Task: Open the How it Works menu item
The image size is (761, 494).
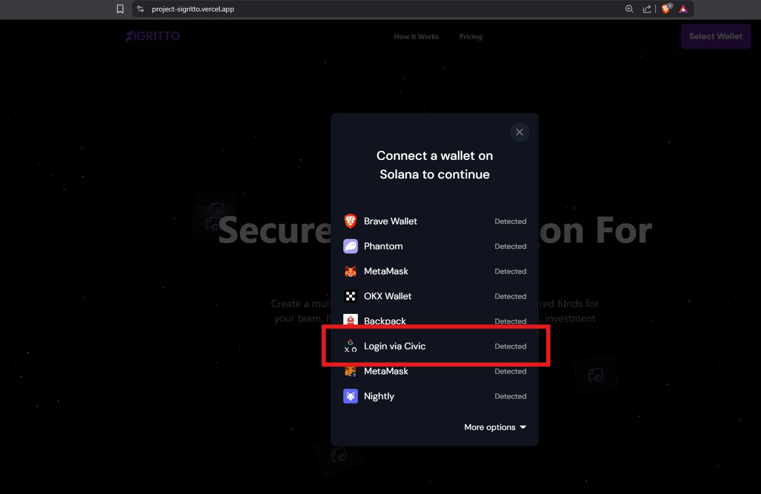Action: click(x=416, y=36)
